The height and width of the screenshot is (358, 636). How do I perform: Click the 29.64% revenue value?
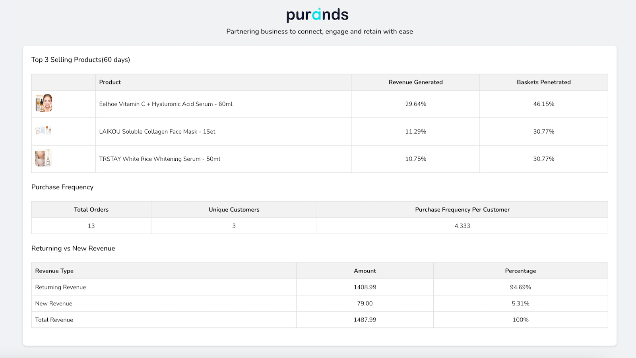tap(416, 104)
